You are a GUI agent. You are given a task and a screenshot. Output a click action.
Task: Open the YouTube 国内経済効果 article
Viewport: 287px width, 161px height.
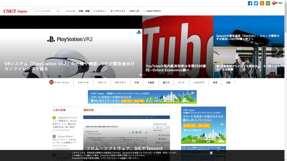click(x=176, y=68)
